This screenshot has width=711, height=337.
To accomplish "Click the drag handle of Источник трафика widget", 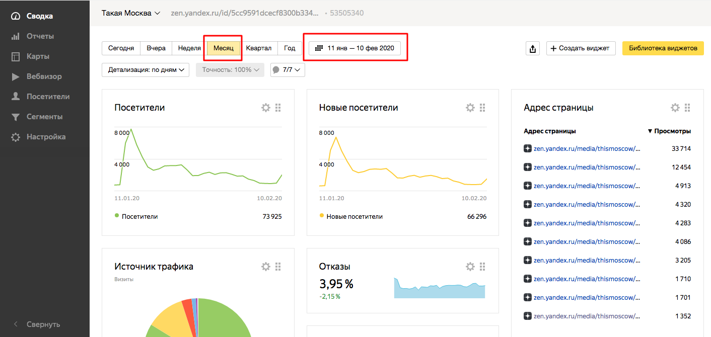I will coord(278,267).
